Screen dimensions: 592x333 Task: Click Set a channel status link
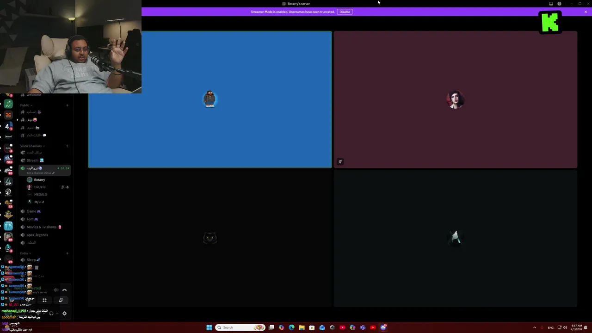(40, 173)
